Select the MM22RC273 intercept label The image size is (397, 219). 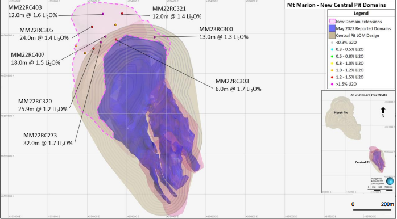(48, 139)
